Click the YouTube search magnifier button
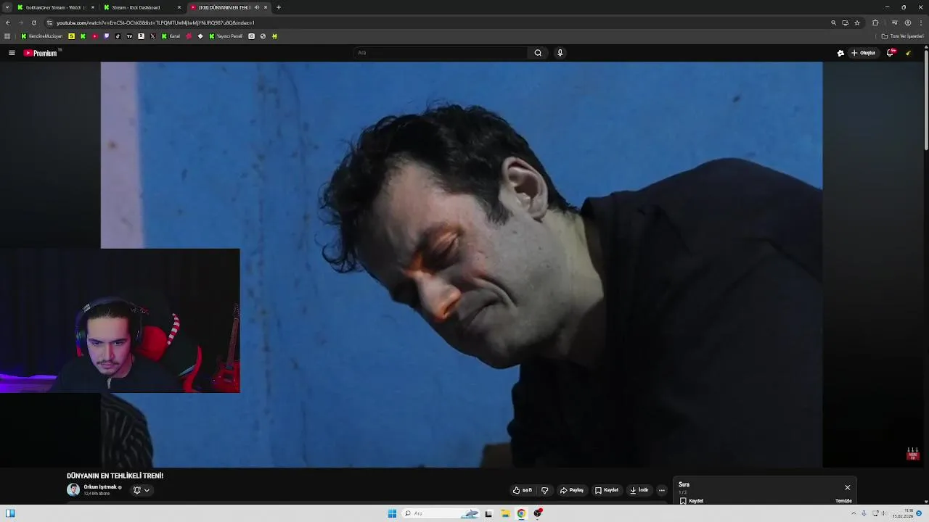This screenshot has height=522, width=929. click(x=538, y=53)
